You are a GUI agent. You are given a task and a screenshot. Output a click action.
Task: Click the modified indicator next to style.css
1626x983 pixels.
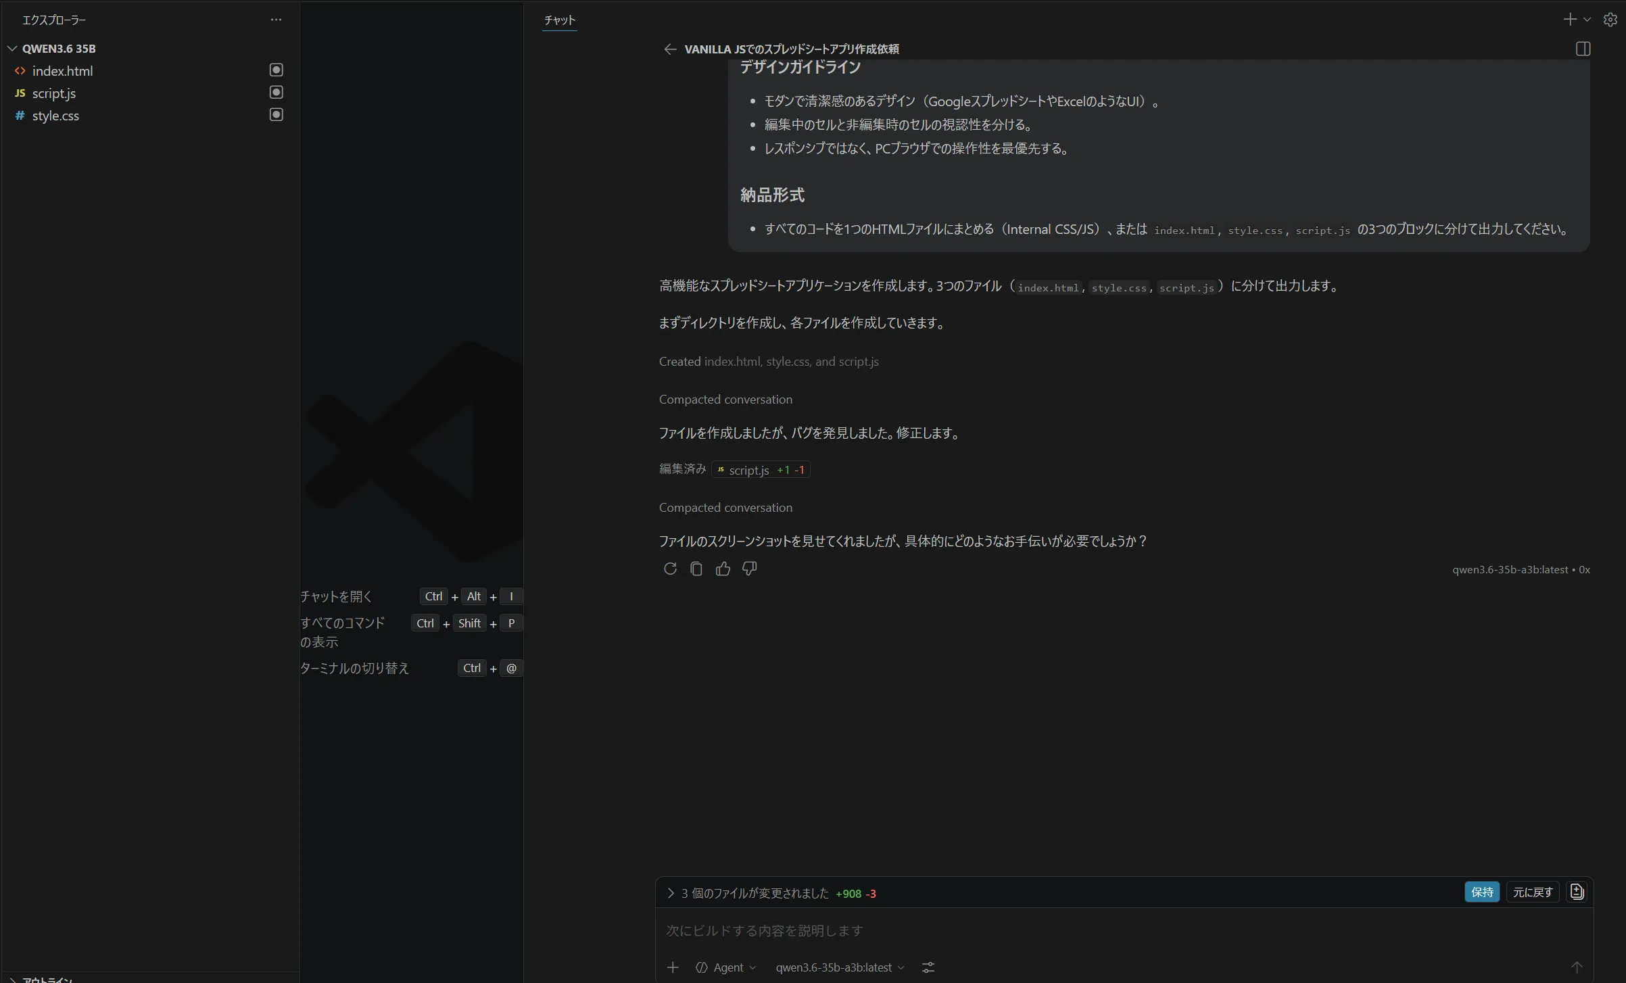[x=276, y=114]
